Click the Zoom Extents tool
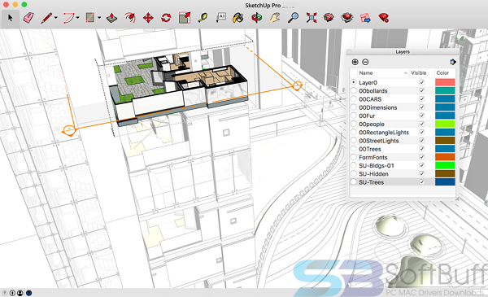The width and height of the screenshot is (488, 297). (312, 18)
